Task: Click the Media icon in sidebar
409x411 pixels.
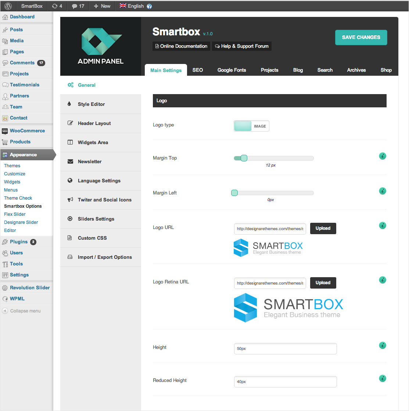Action: [5, 41]
